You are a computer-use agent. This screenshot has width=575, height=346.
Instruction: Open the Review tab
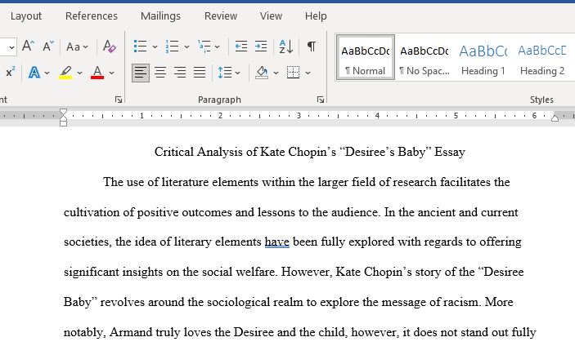coord(221,16)
